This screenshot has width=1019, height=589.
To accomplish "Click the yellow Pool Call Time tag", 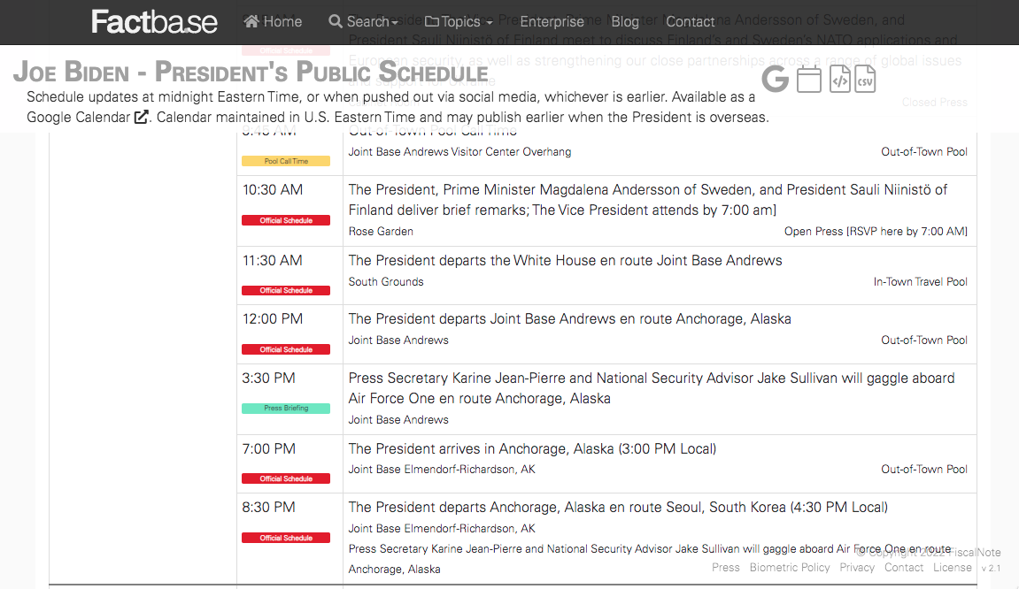I will 286,161.
